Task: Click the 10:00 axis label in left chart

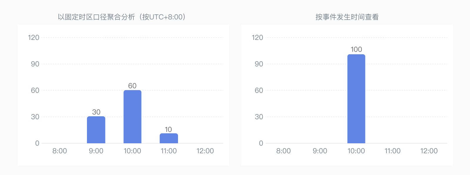Action: click(x=132, y=151)
